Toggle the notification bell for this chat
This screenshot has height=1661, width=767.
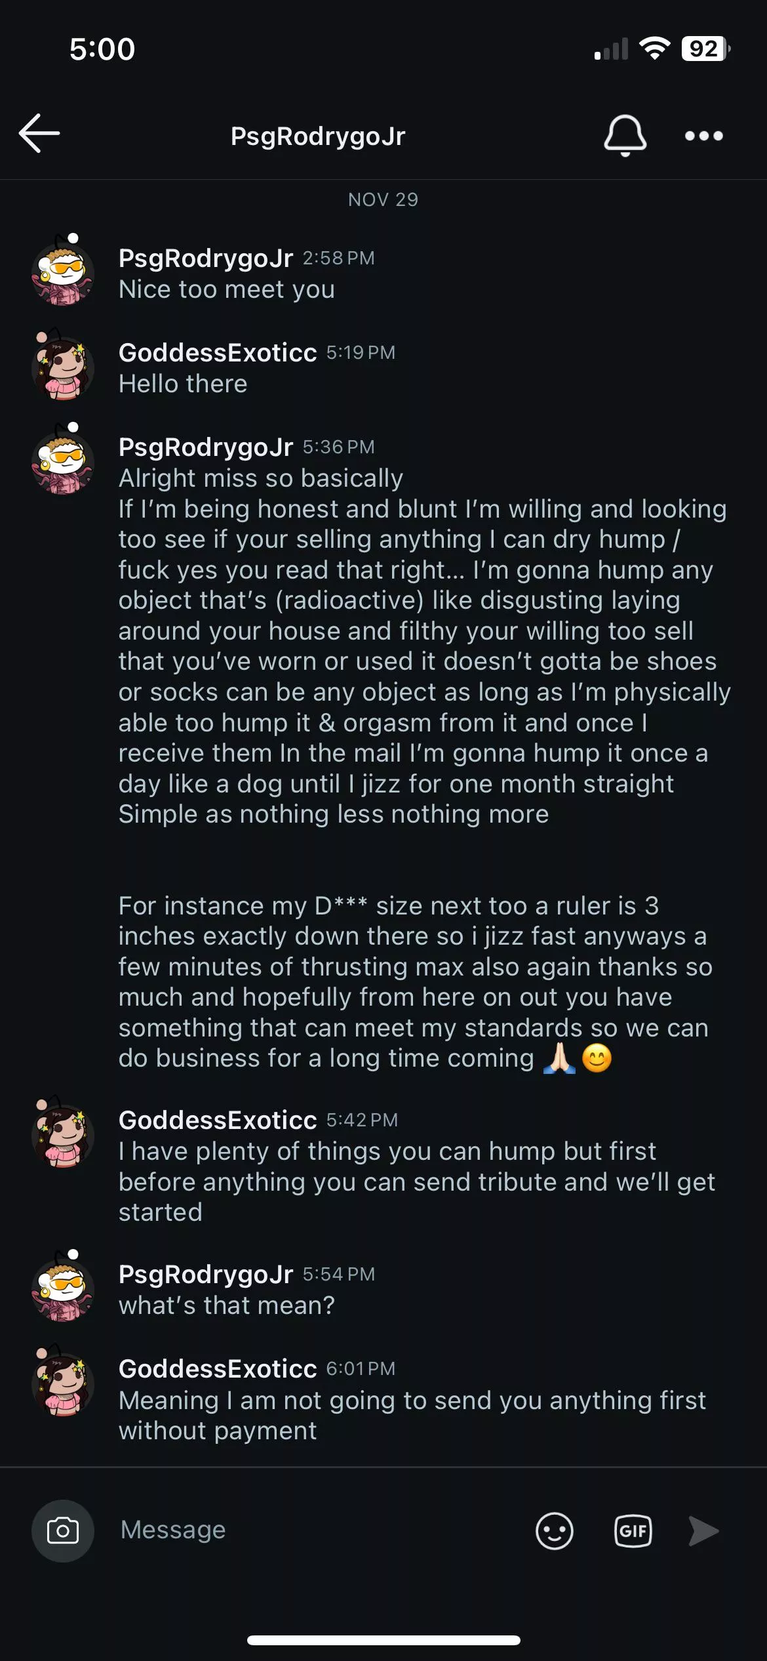pos(625,135)
